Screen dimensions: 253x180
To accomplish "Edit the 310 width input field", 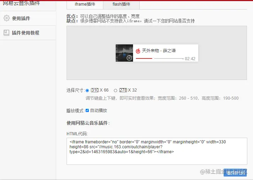I will 95,90.
